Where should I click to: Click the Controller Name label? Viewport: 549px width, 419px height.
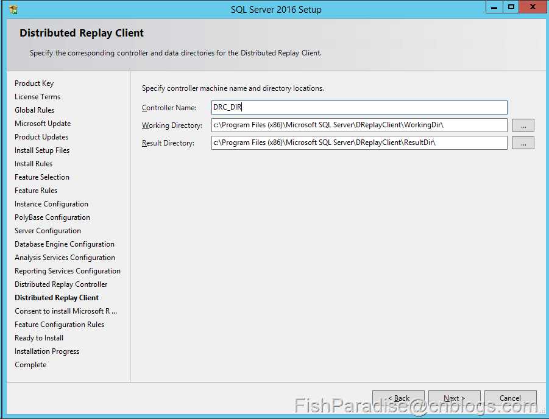(169, 108)
